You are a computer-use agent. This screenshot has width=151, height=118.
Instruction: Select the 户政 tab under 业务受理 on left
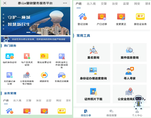[x=6, y=100]
